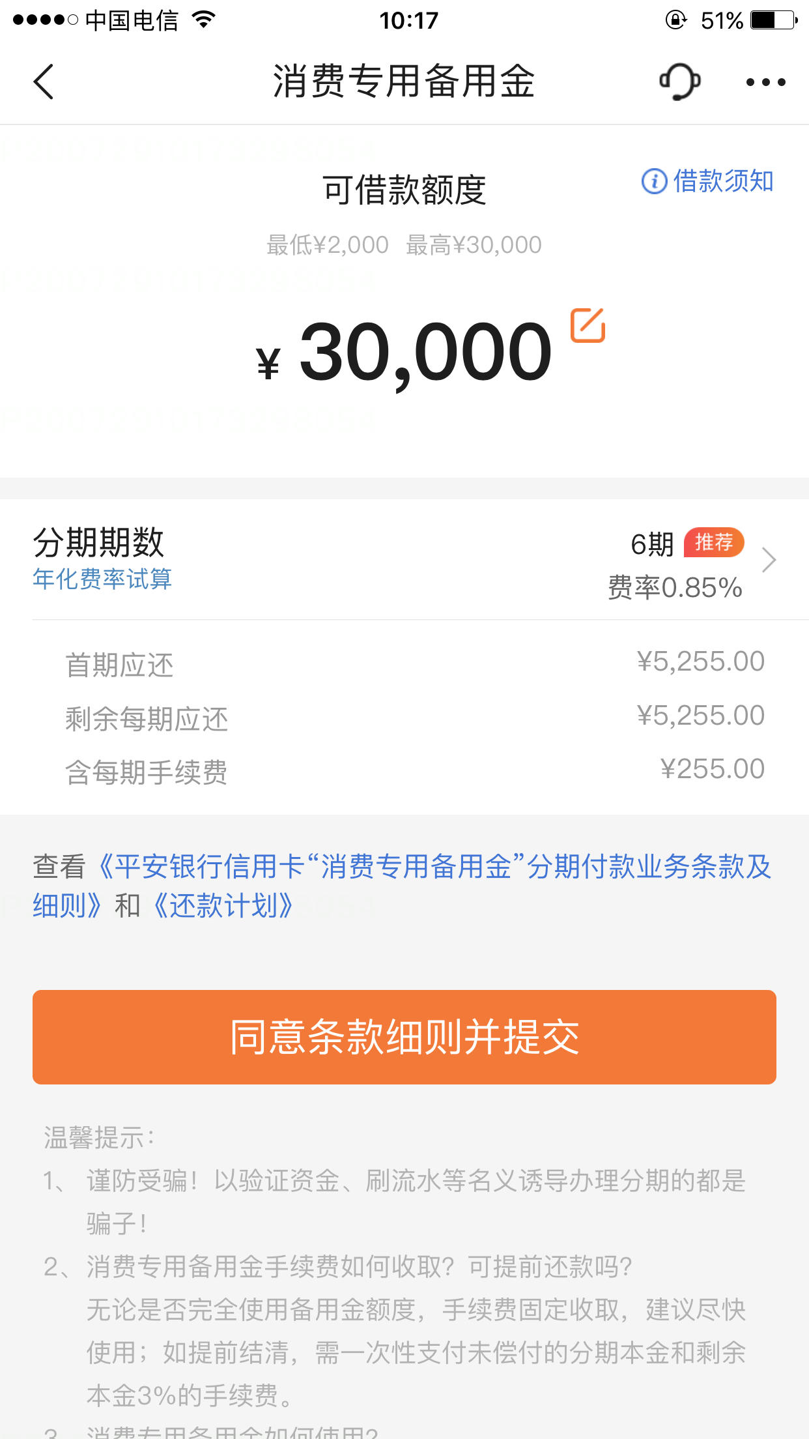Expand installment options via chevron arrow

[769, 560]
